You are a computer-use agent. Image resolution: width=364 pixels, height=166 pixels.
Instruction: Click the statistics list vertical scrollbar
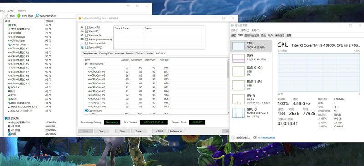(228, 85)
